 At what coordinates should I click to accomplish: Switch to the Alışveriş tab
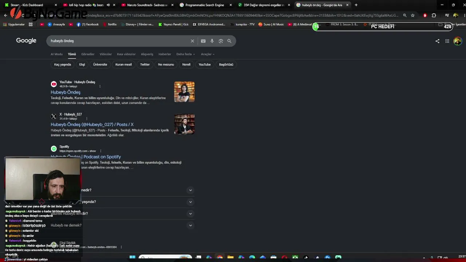point(147,54)
